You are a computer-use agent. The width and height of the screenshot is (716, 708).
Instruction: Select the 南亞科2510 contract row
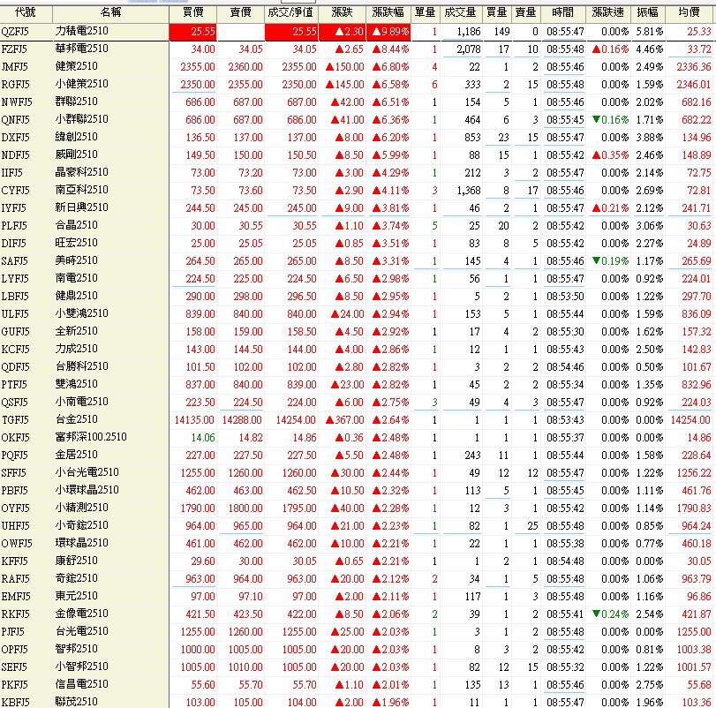80,190
